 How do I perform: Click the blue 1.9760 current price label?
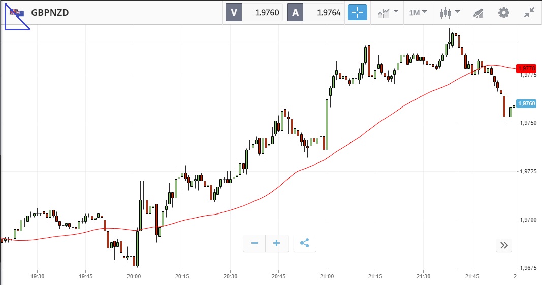[x=527, y=103]
